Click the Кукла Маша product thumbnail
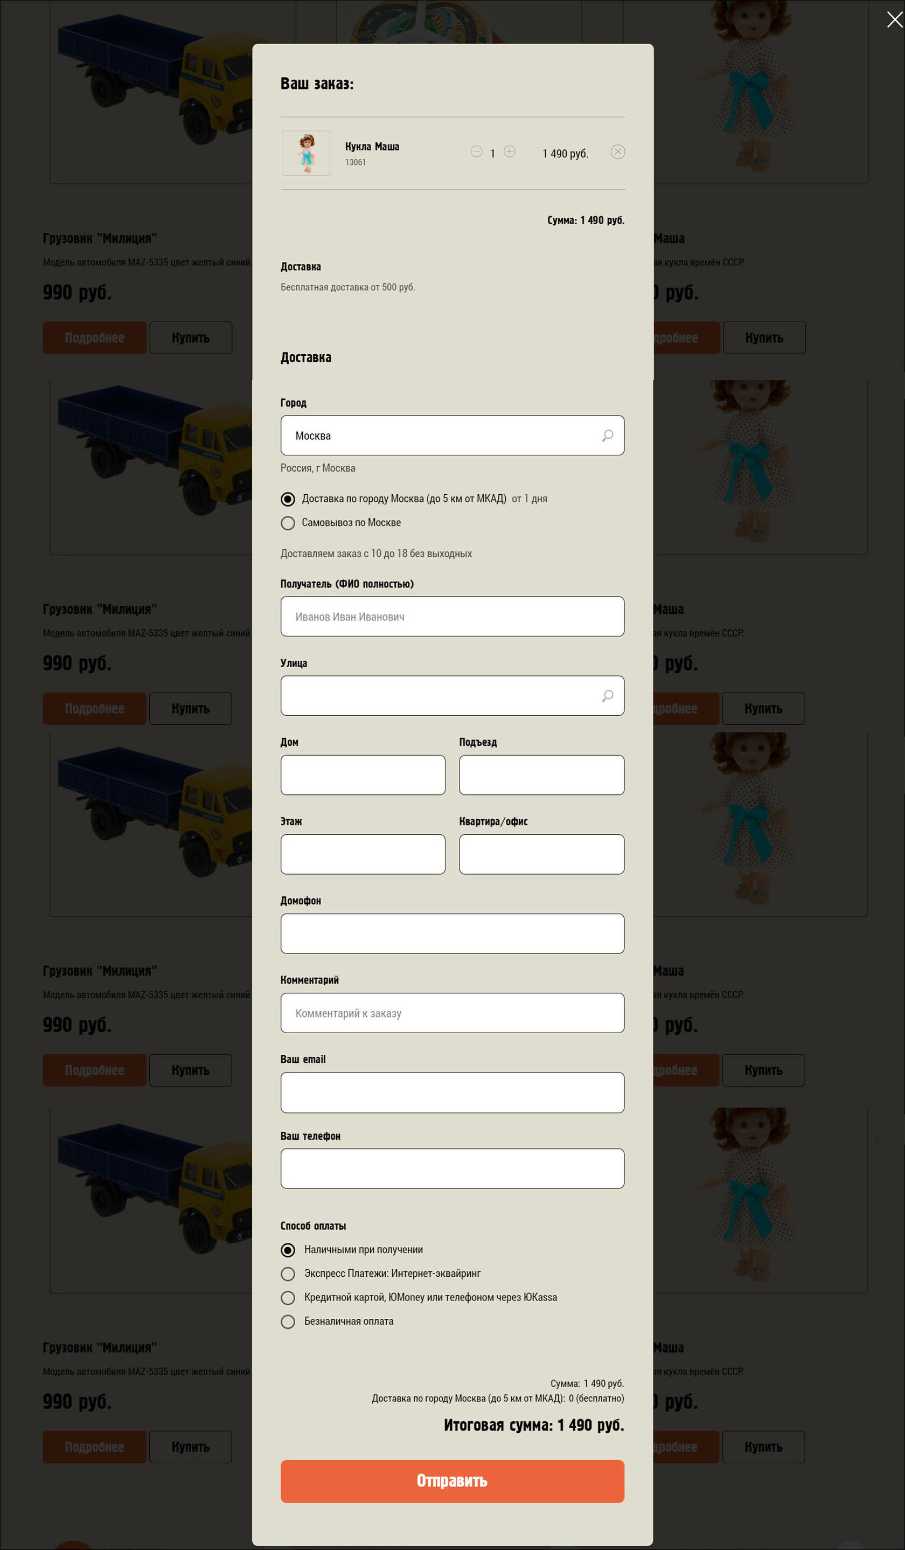905x1550 pixels. pyautogui.click(x=305, y=153)
